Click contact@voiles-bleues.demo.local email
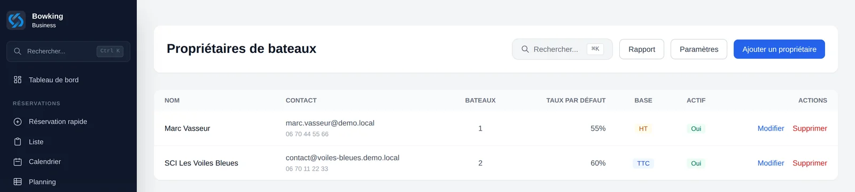Image resolution: width=855 pixels, height=192 pixels. pos(343,158)
